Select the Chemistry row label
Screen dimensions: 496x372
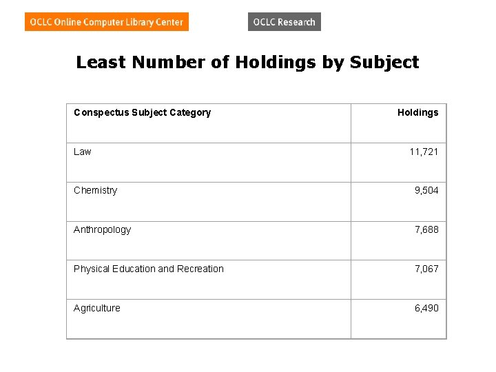96,191
